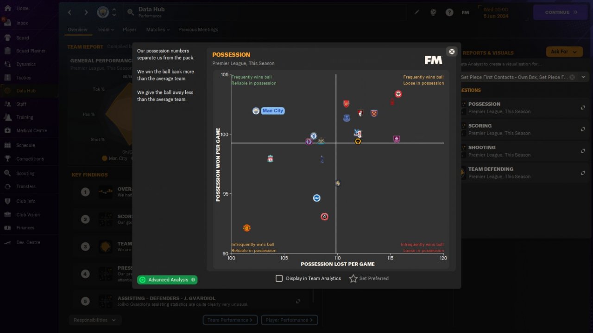This screenshot has height=333, width=593.
Task: Open Scouting from the sidebar
Action: click(x=25, y=173)
